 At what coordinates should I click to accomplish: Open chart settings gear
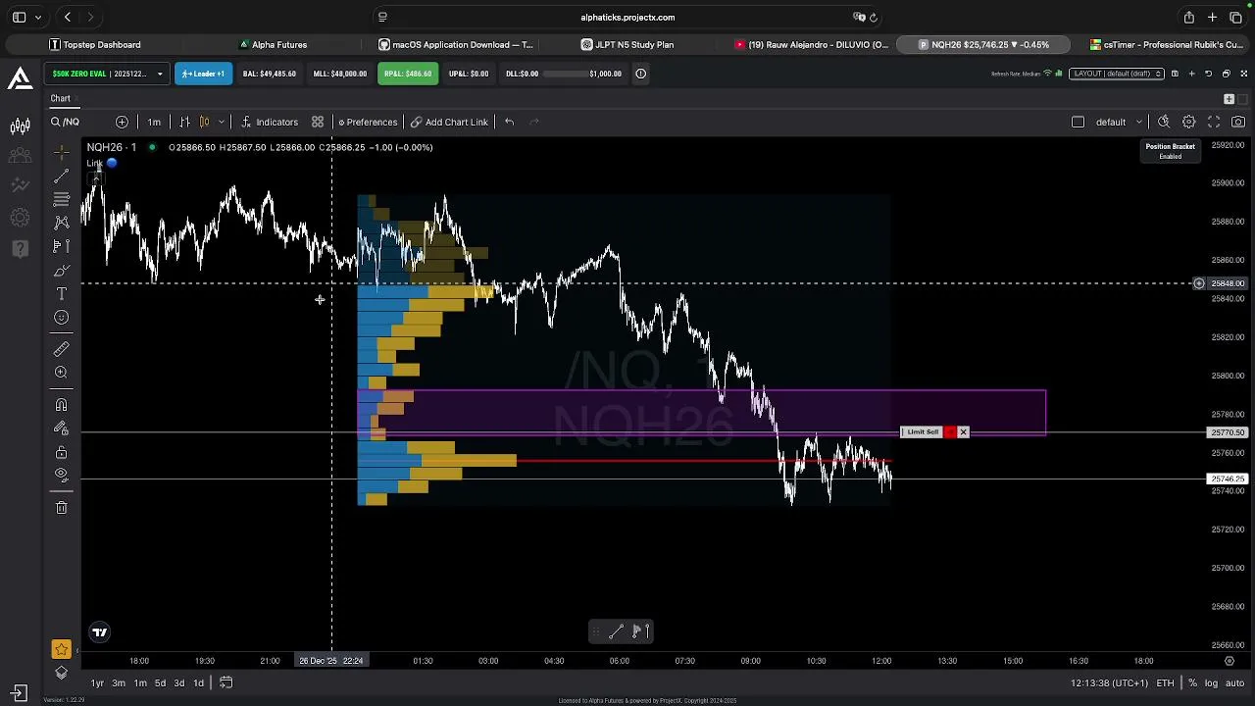1188,122
